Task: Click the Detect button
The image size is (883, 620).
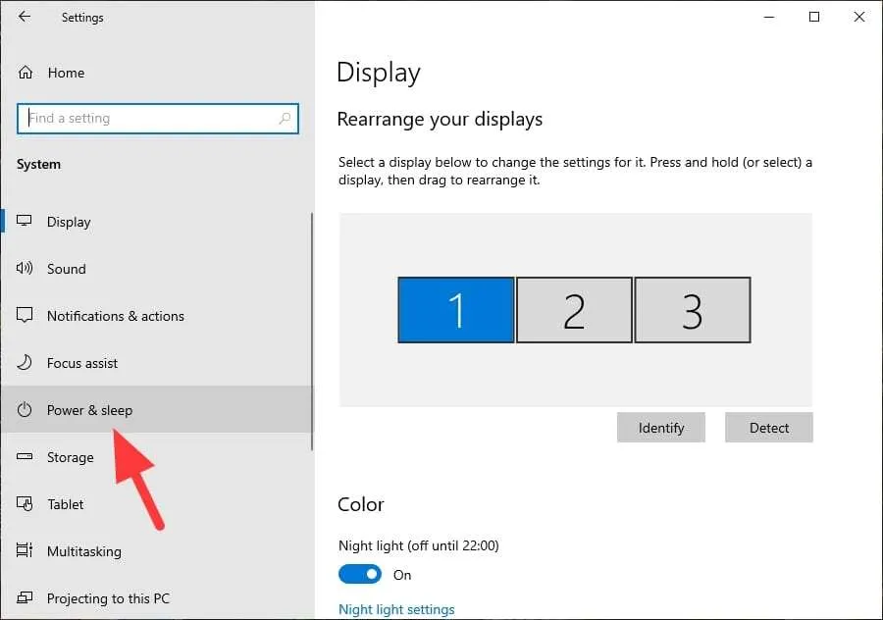Action: click(x=769, y=428)
